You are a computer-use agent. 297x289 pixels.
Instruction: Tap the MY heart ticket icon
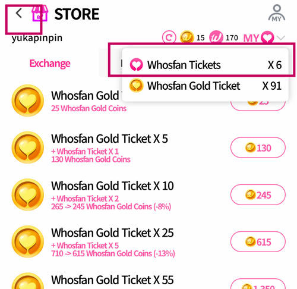click(x=267, y=37)
